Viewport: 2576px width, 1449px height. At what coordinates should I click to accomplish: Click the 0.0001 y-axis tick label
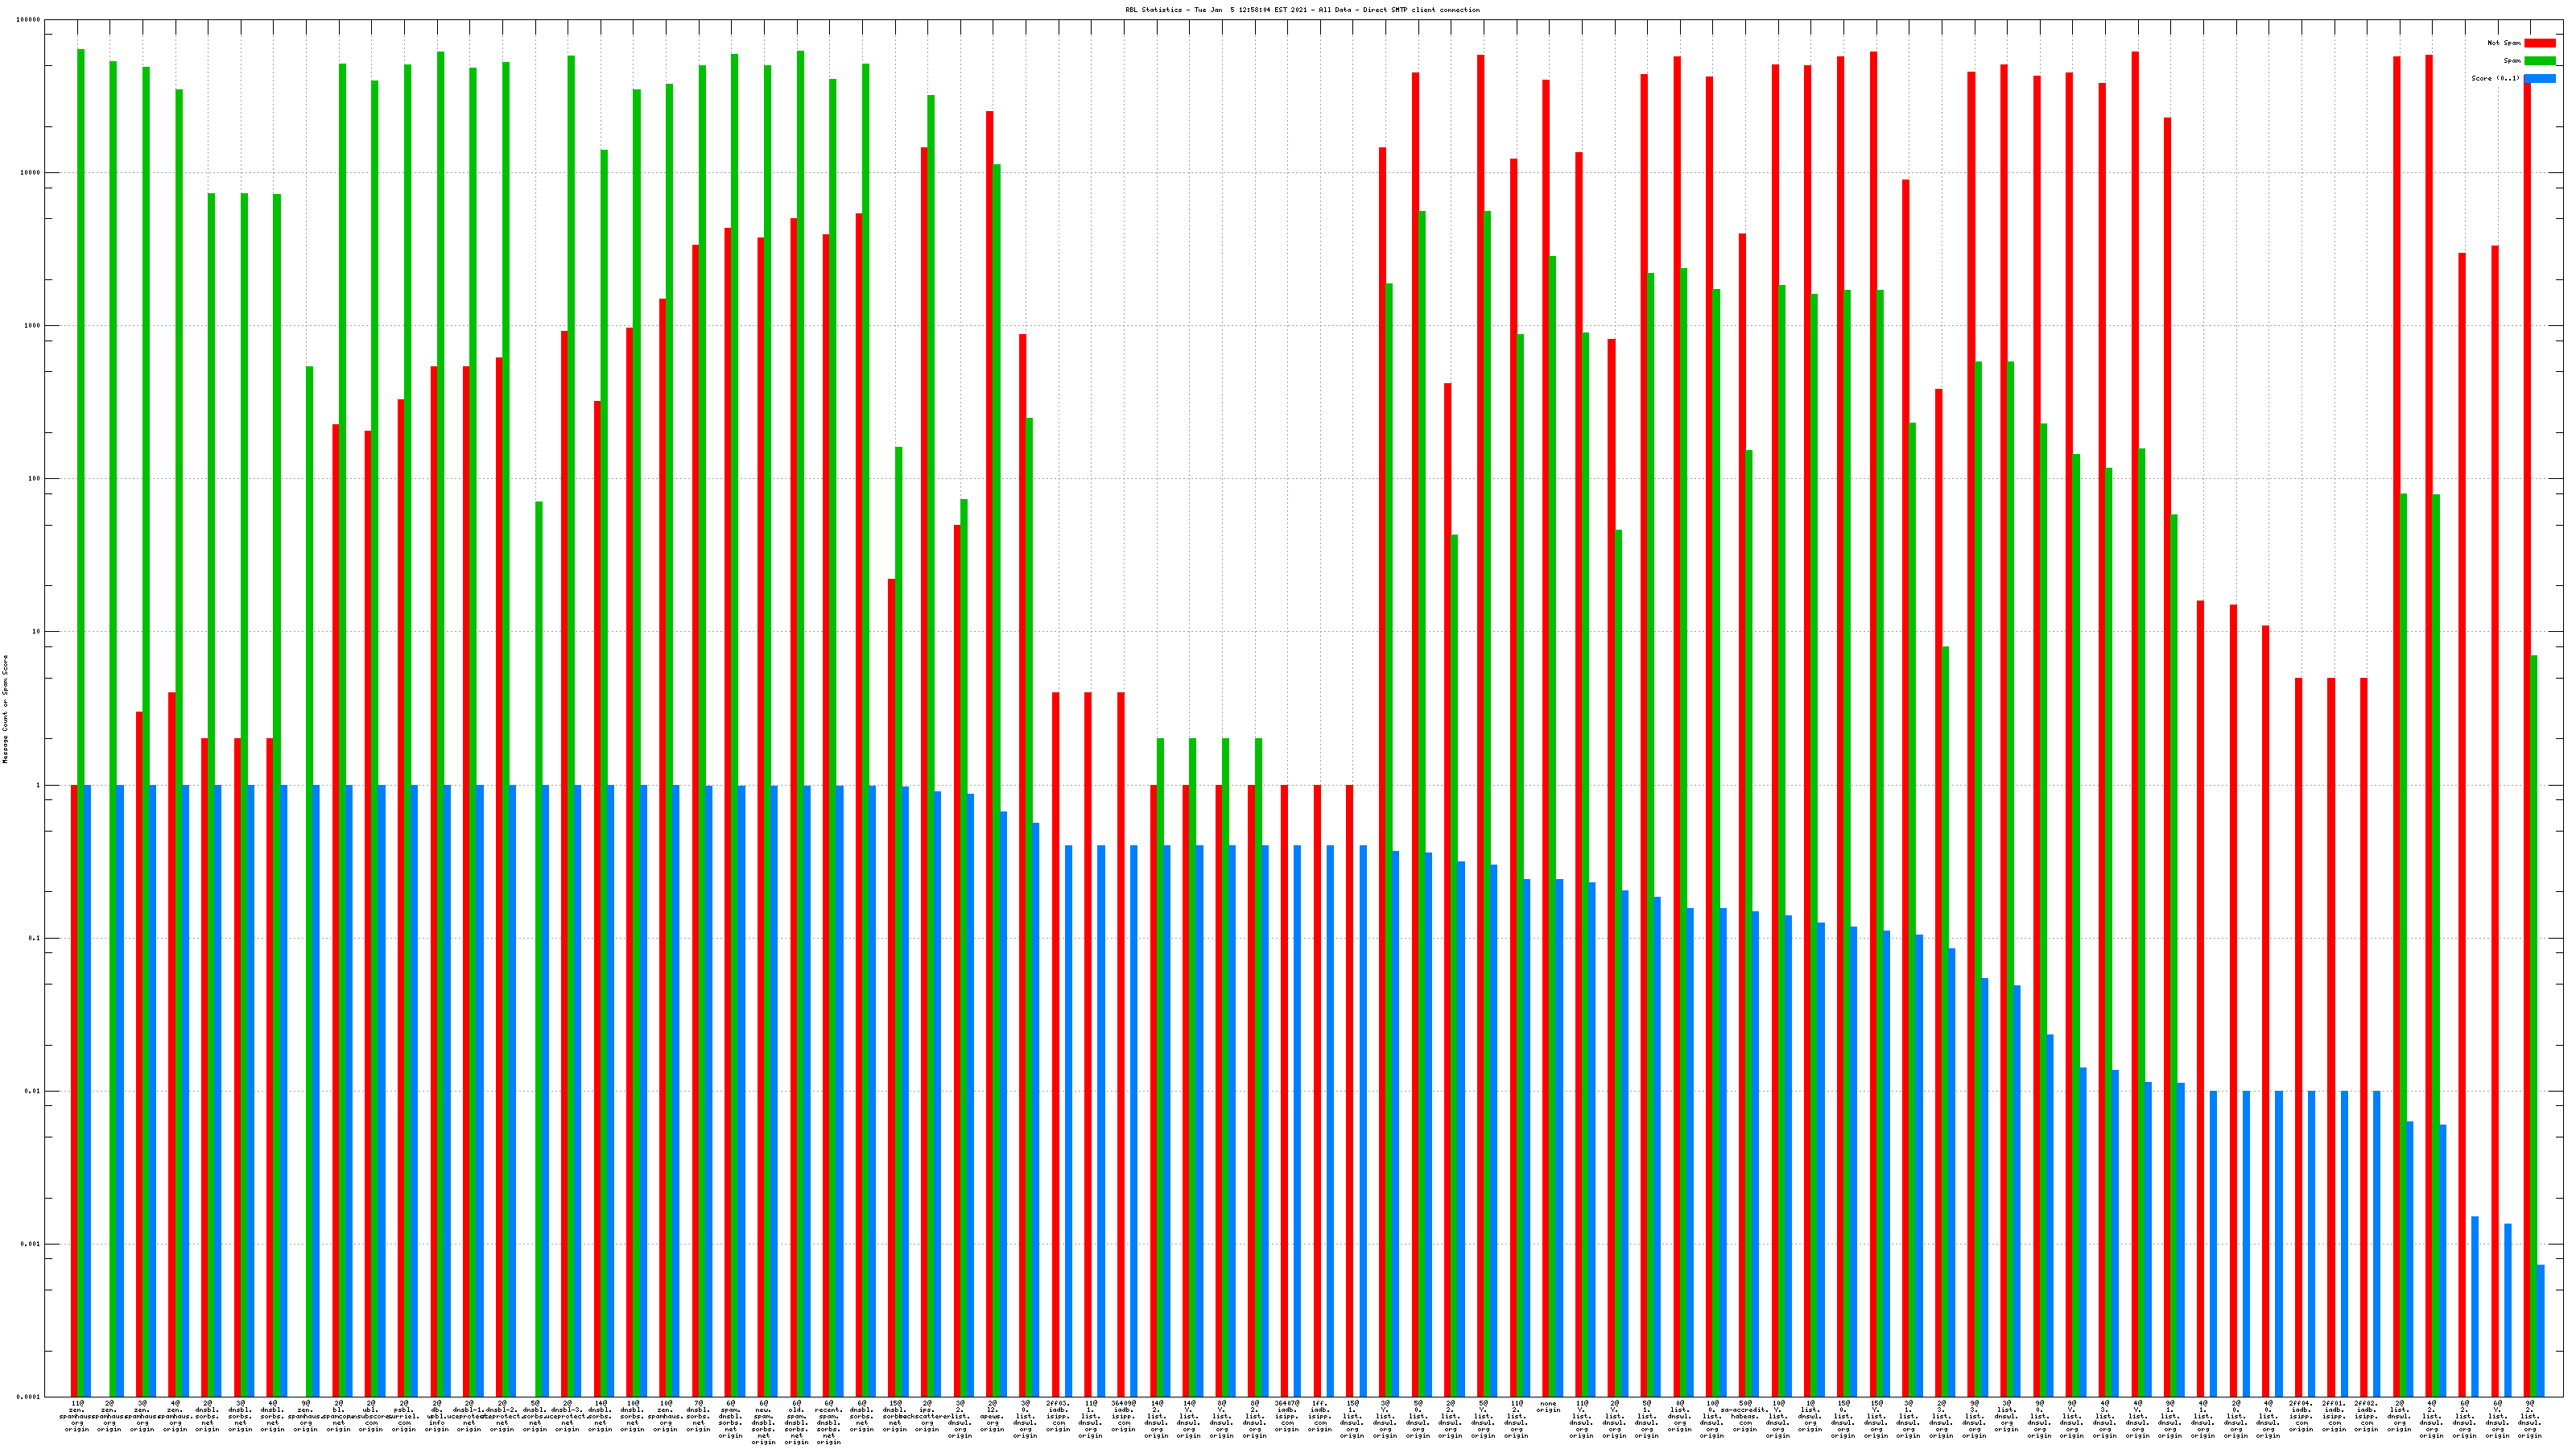[29, 1397]
